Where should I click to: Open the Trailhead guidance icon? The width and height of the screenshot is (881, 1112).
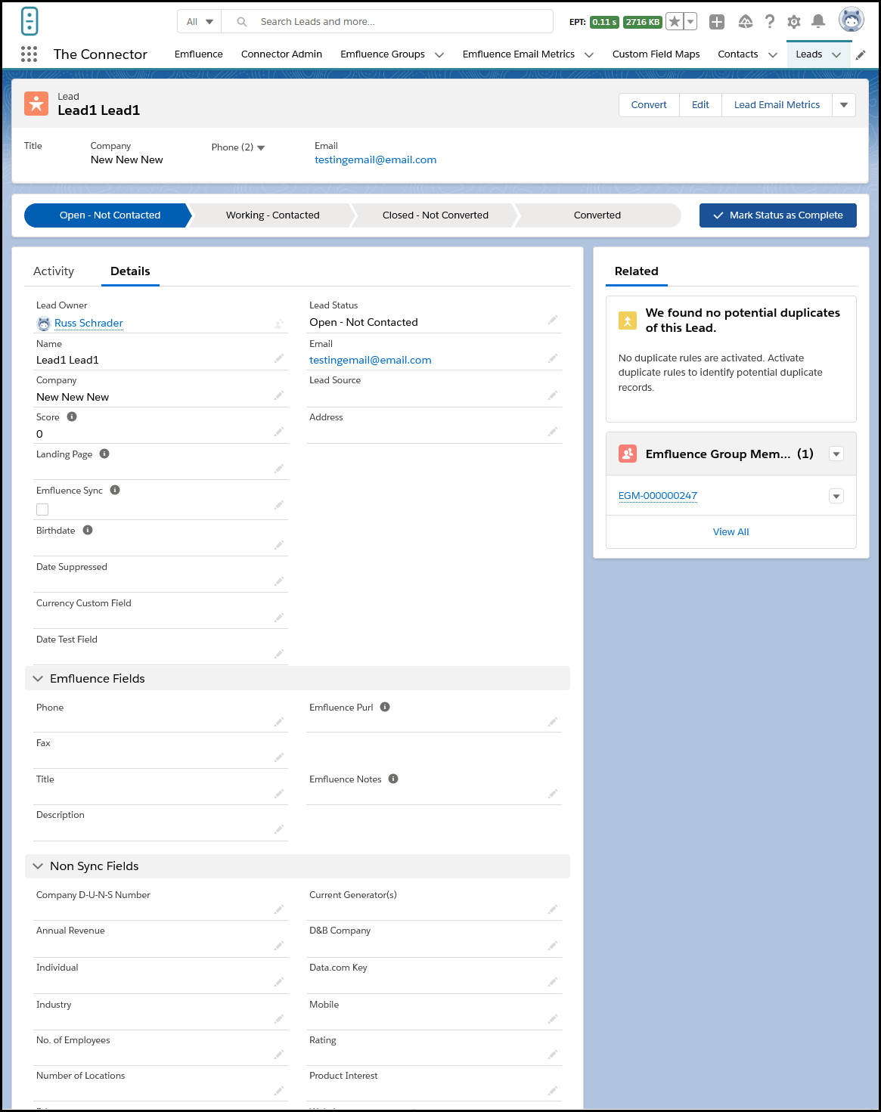click(746, 22)
